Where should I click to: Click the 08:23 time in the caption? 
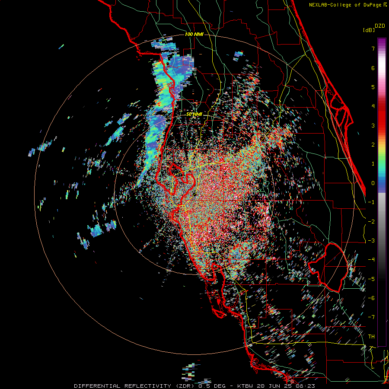(x=305, y=386)
